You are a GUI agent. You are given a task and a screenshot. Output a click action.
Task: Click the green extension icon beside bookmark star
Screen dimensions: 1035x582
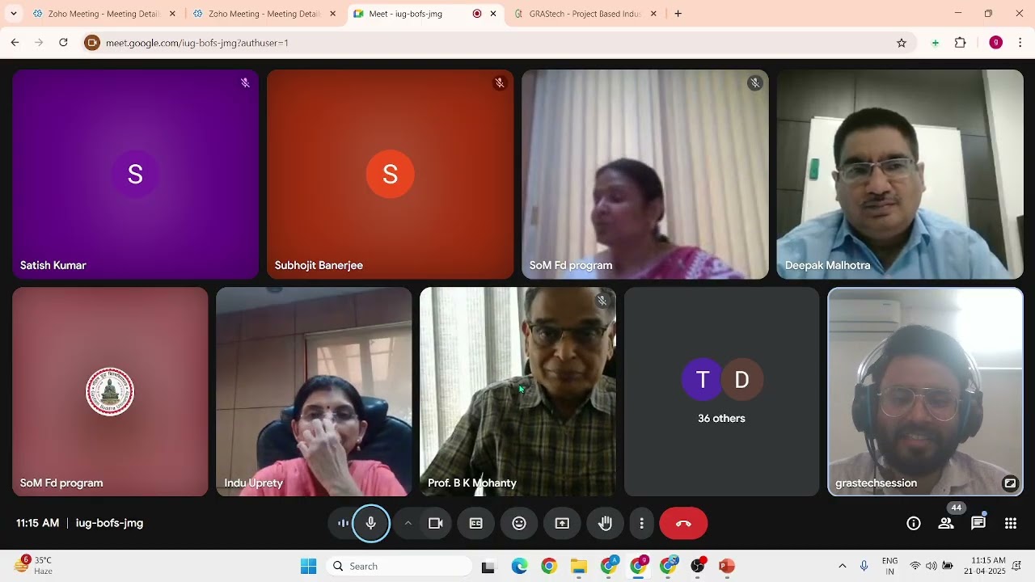pyautogui.click(x=936, y=43)
